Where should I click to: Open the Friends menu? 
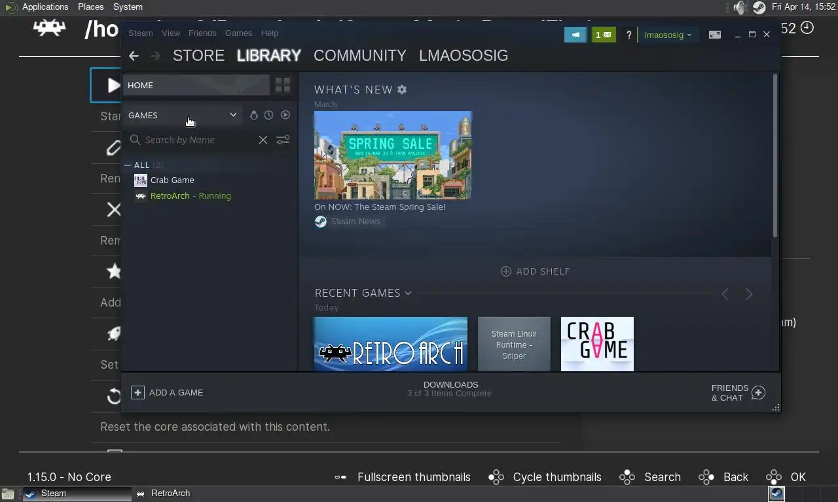(x=202, y=33)
